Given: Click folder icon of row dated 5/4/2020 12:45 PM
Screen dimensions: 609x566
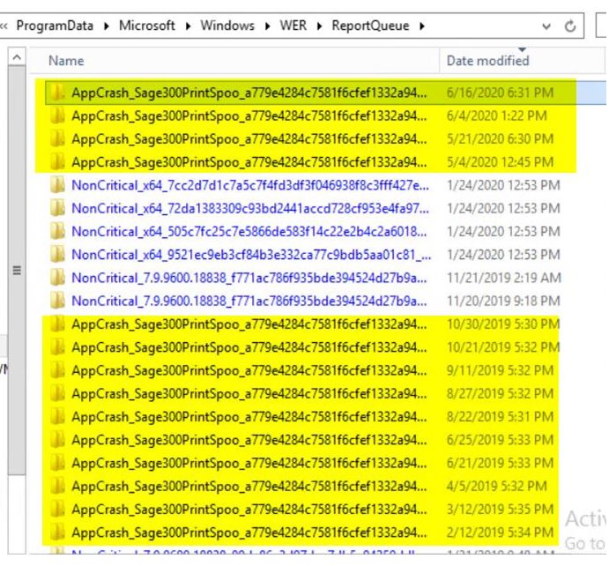Looking at the screenshot, I should [58, 162].
